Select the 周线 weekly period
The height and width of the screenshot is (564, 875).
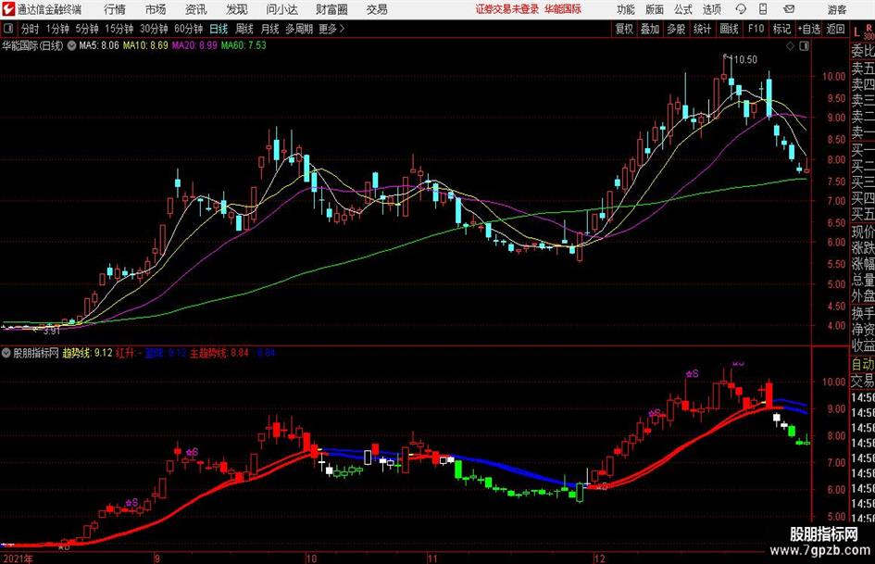[244, 29]
